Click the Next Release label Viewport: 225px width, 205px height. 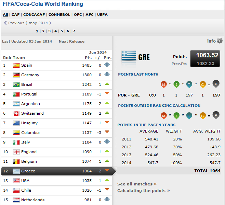(71, 41)
